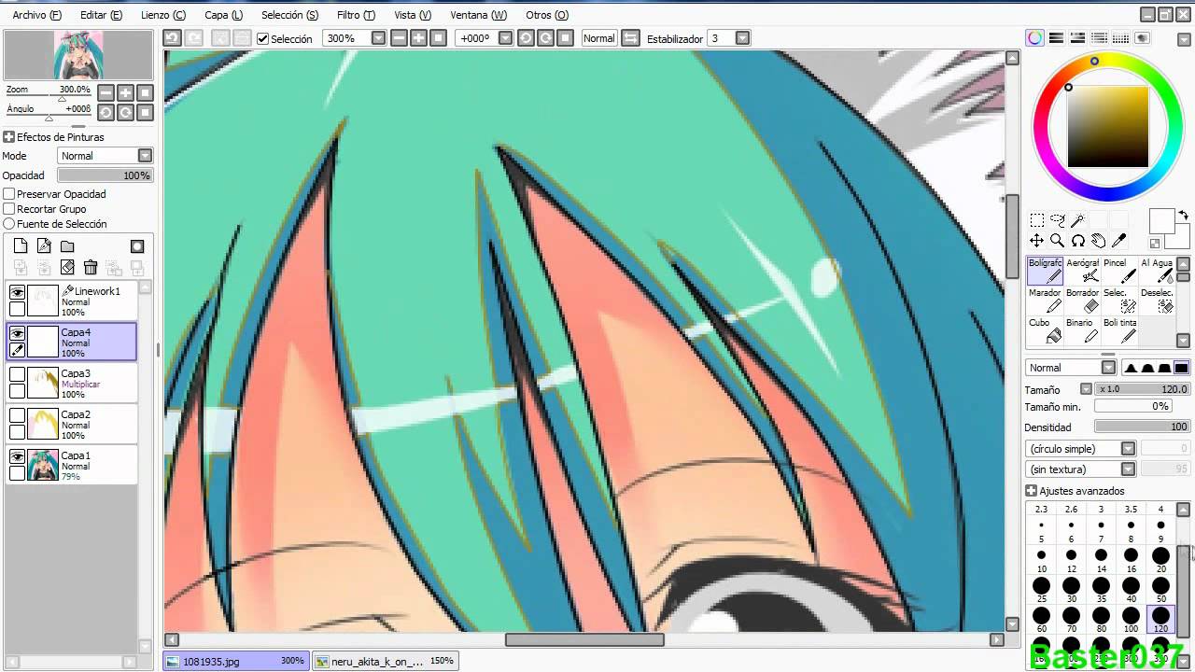Click the navigator thumbnail preview
The image size is (1195, 672).
tap(78, 55)
